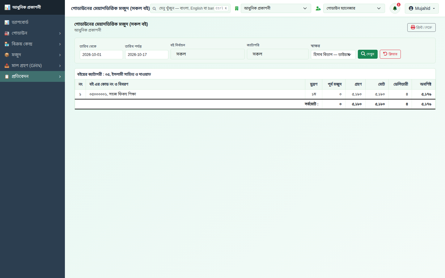Open the Mujahid user menu
Viewport: 445px width, 278px height.
click(422, 8)
